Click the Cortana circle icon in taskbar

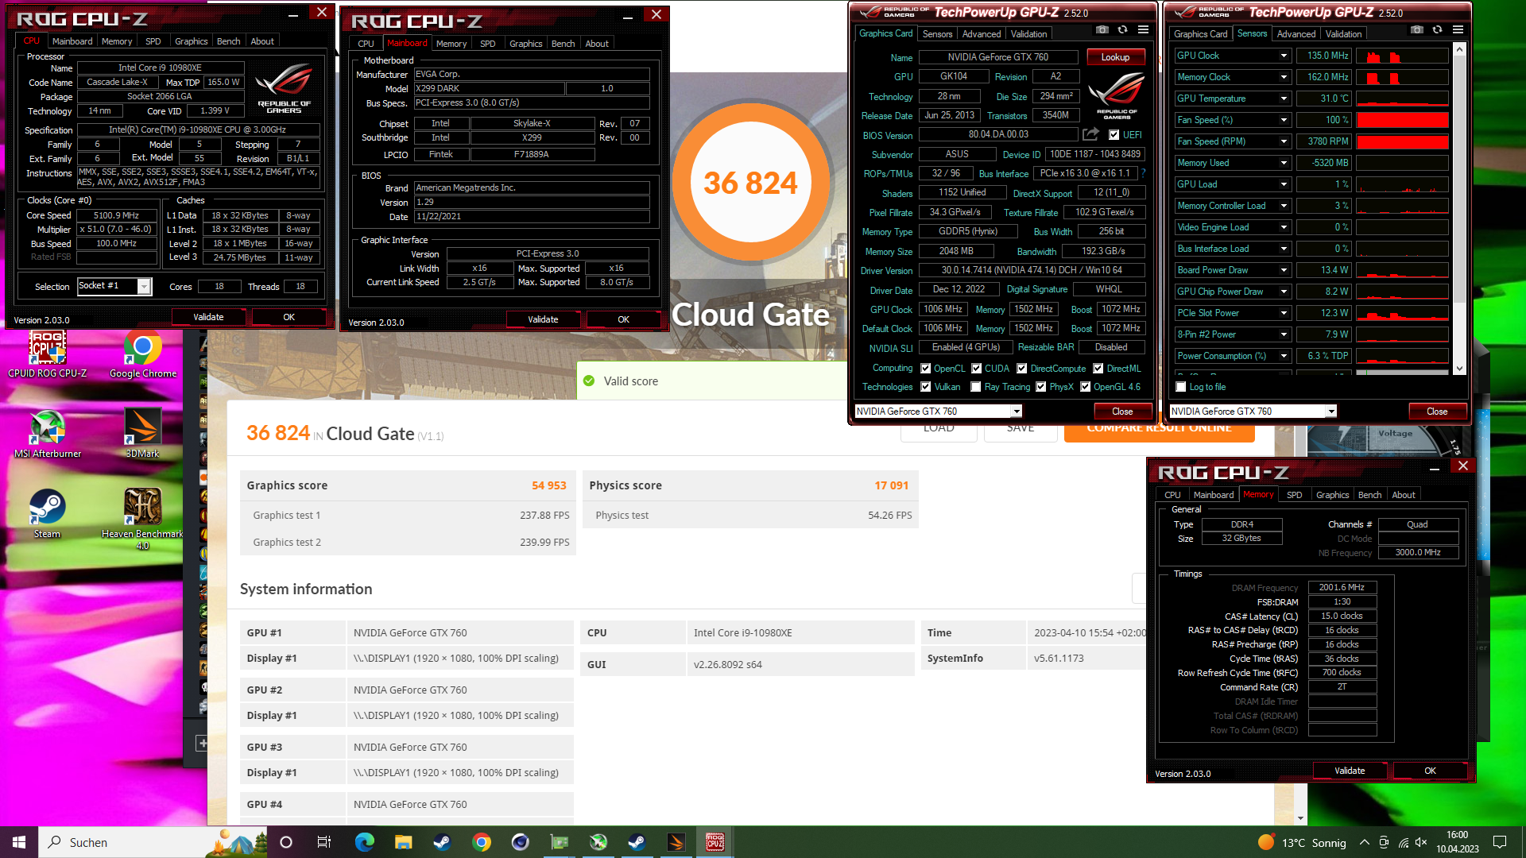point(286,842)
